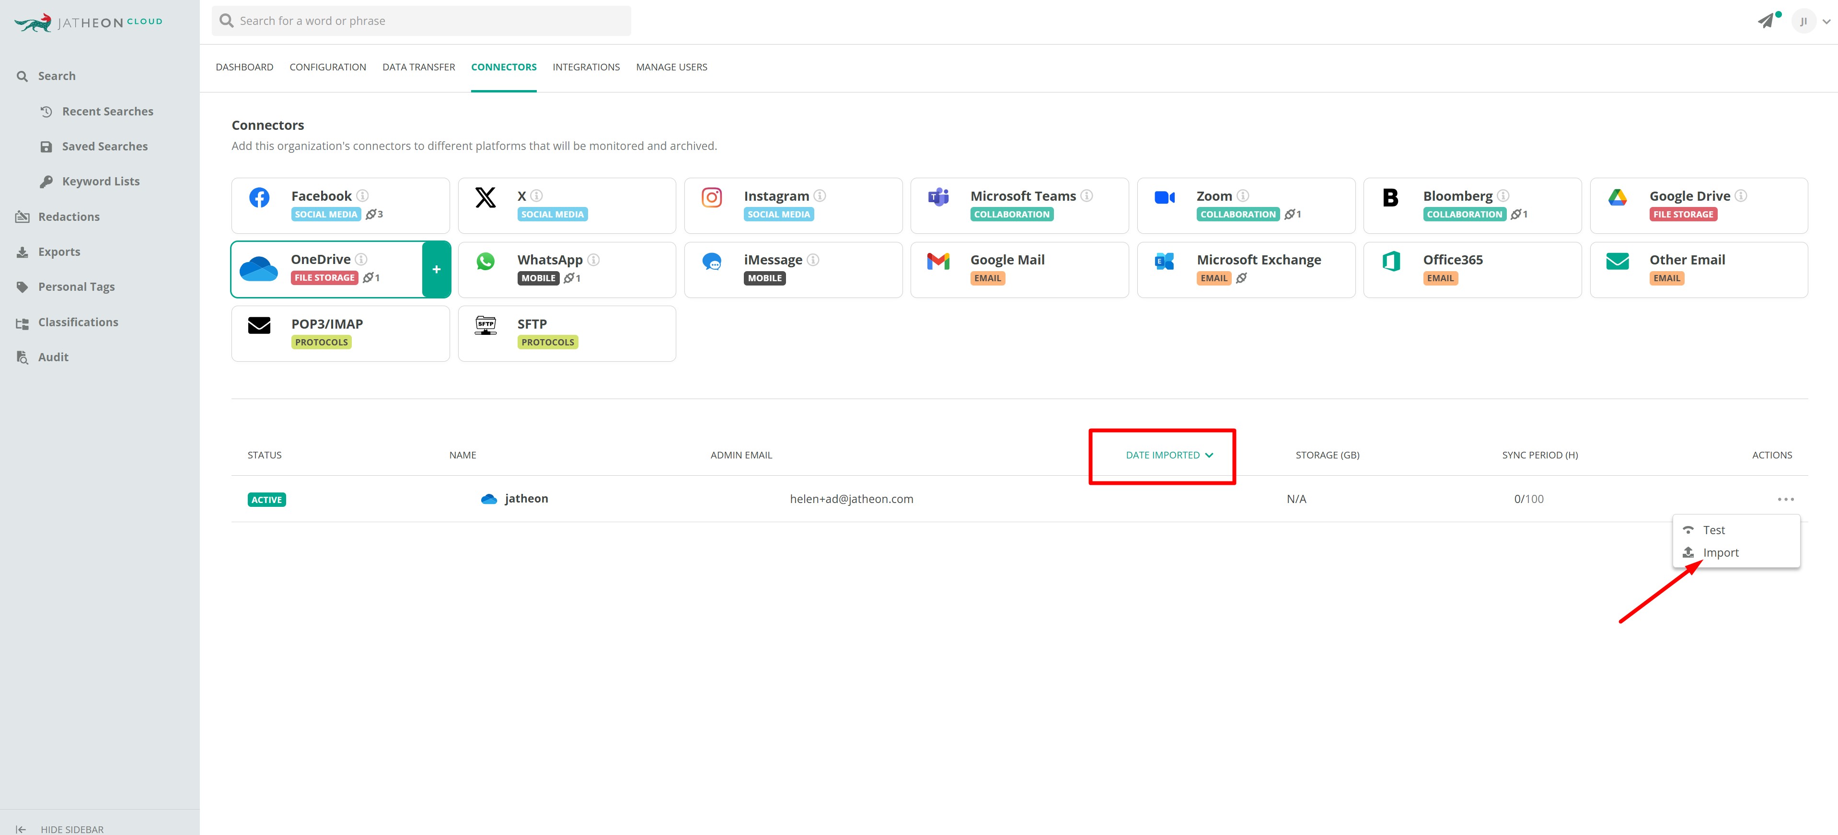
Task: Open the Integrations tab
Action: (x=587, y=67)
